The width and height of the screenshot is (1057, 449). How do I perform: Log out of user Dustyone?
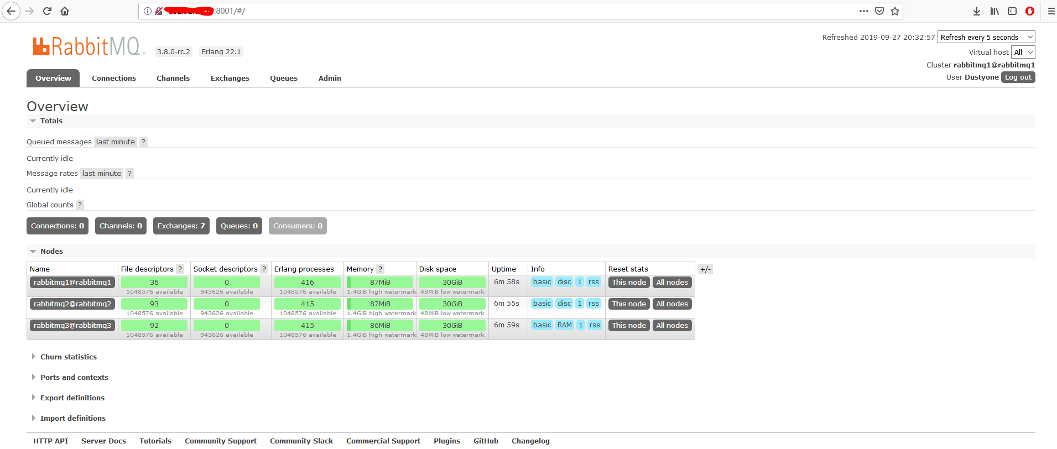(x=1018, y=77)
